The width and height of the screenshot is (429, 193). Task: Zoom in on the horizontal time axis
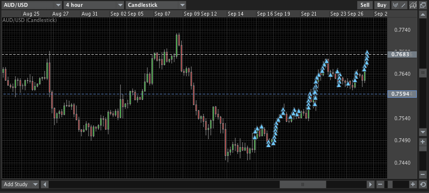click(413, 185)
